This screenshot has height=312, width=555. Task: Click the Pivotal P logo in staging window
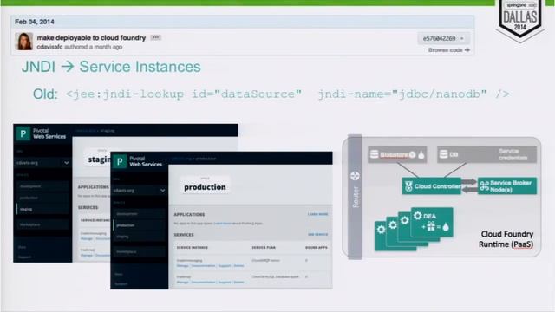pyautogui.click(x=23, y=133)
